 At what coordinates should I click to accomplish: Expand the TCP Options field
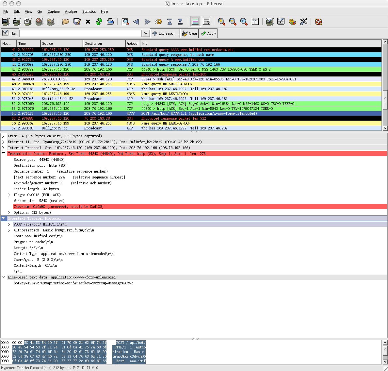click(9, 212)
